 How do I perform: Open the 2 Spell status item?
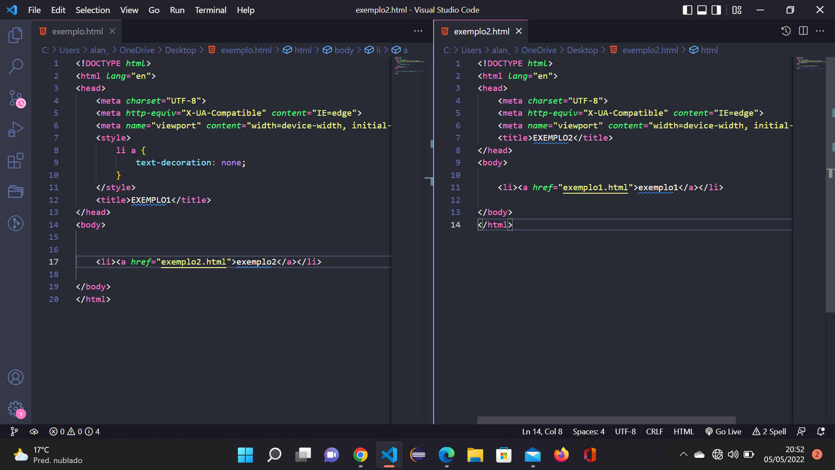pos(769,431)
